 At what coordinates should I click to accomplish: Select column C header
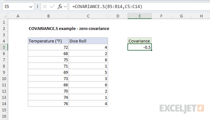pyautogui.click(x=88, y=16)
